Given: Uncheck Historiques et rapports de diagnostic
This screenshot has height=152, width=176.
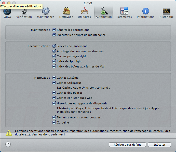Looking at the screenshot, I should click(54, 103).
